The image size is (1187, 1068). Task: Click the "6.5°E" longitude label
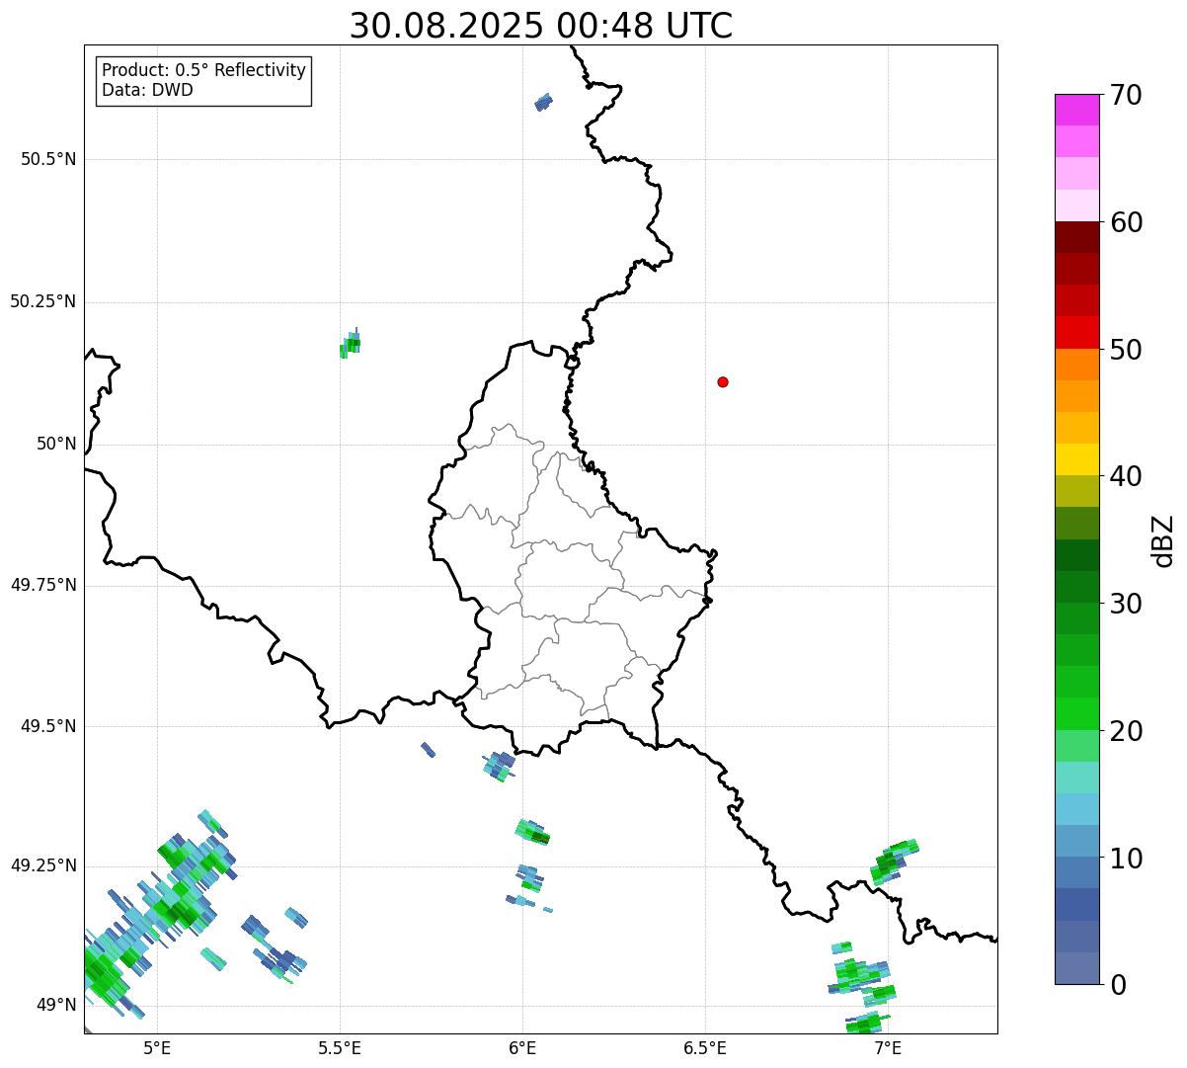pos(705,1048)
